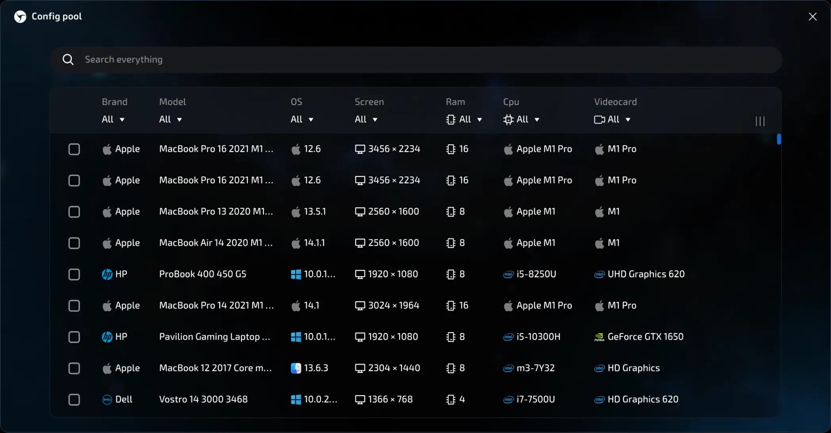Check the HP Pavilion Gaming Laptop row
Screen dimensions: 831x433
point(74,337)
